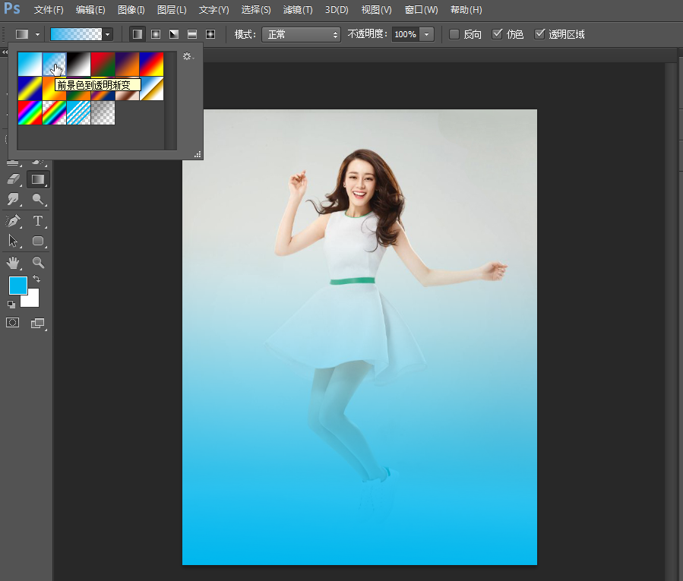Select the Eraser tool
The height and width of the screenshot is (581, 683).
(x=14, y=179)
